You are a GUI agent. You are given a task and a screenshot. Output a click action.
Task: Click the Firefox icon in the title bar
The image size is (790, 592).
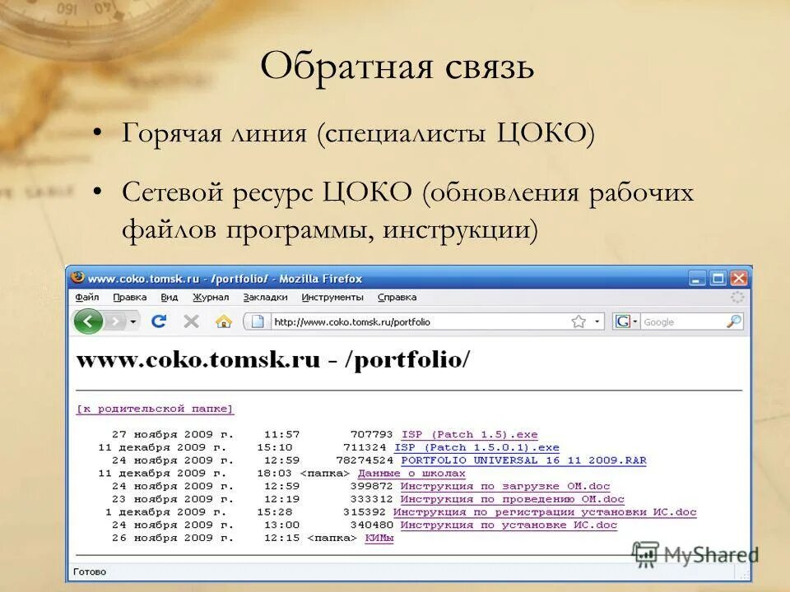(x=78, y=277)
